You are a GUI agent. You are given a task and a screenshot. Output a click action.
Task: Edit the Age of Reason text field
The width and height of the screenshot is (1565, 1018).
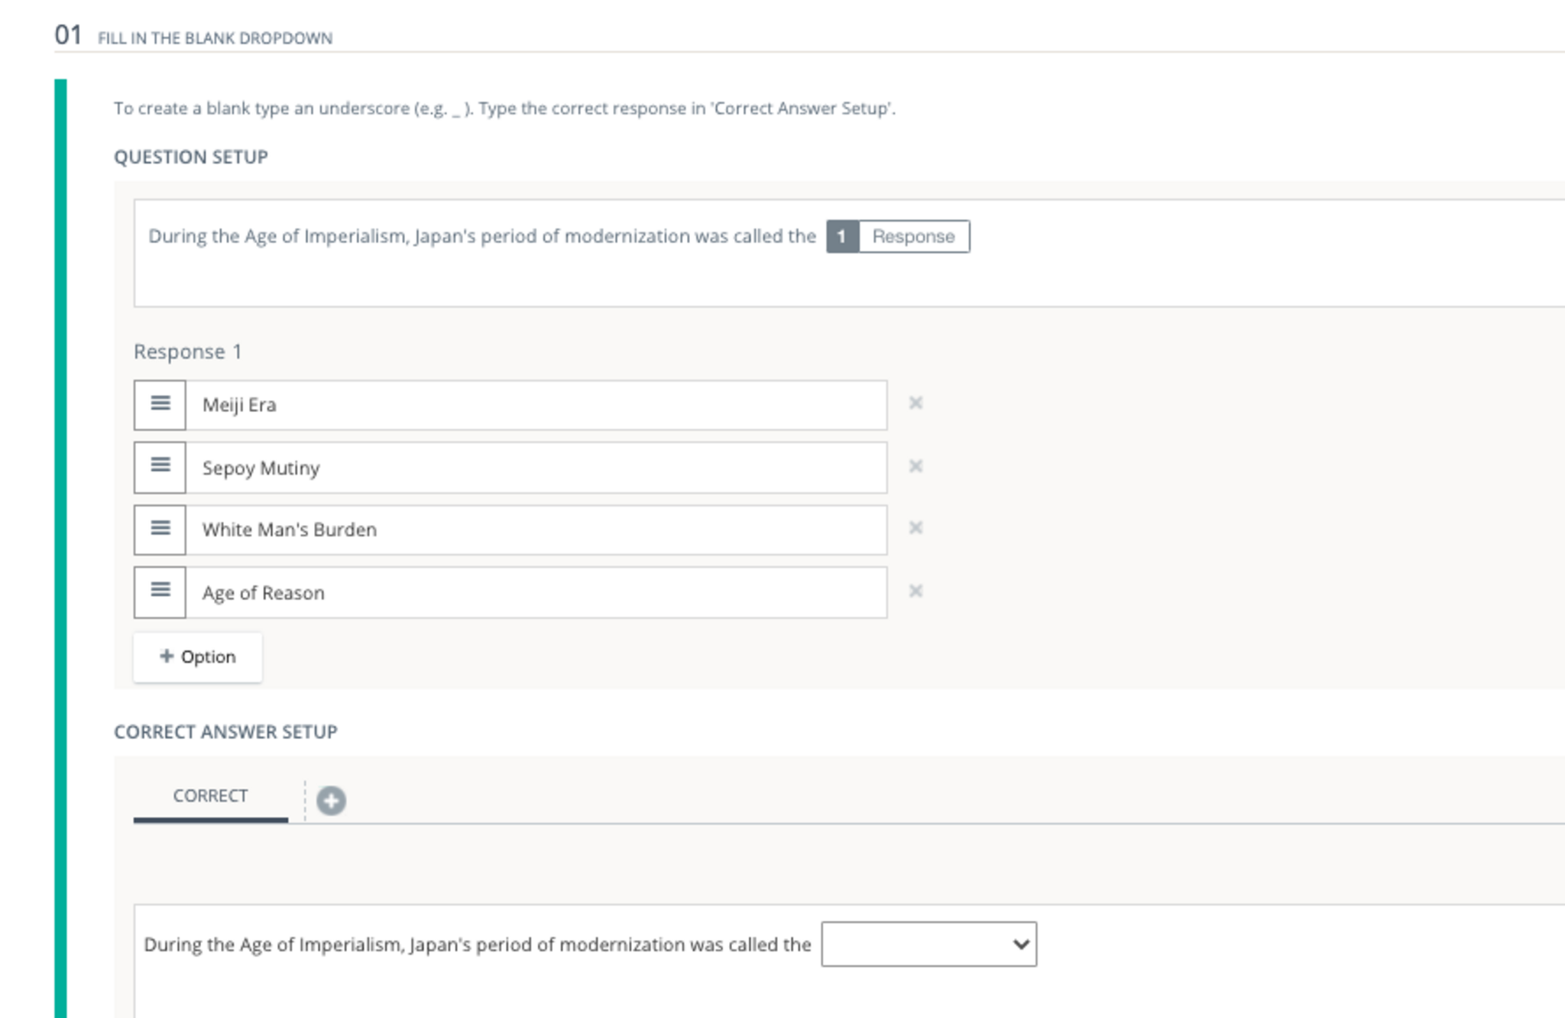(x=535, y=592)
